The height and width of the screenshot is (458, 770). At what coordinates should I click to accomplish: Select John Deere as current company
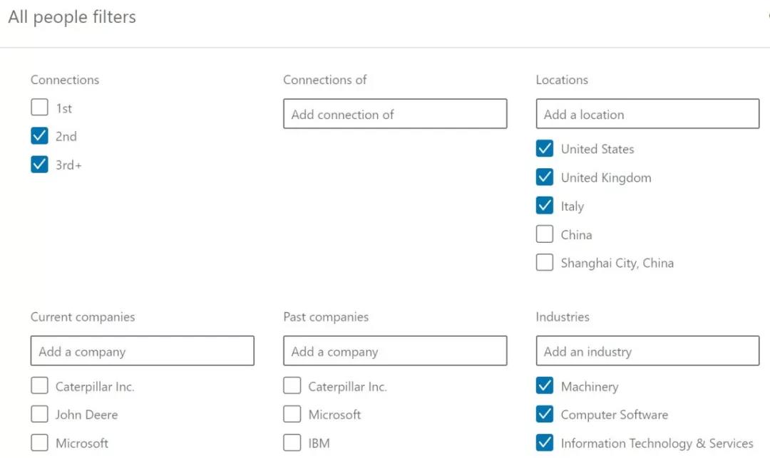40,415
